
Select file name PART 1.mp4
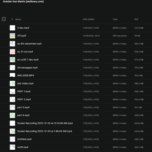click(x=24, y=92)
